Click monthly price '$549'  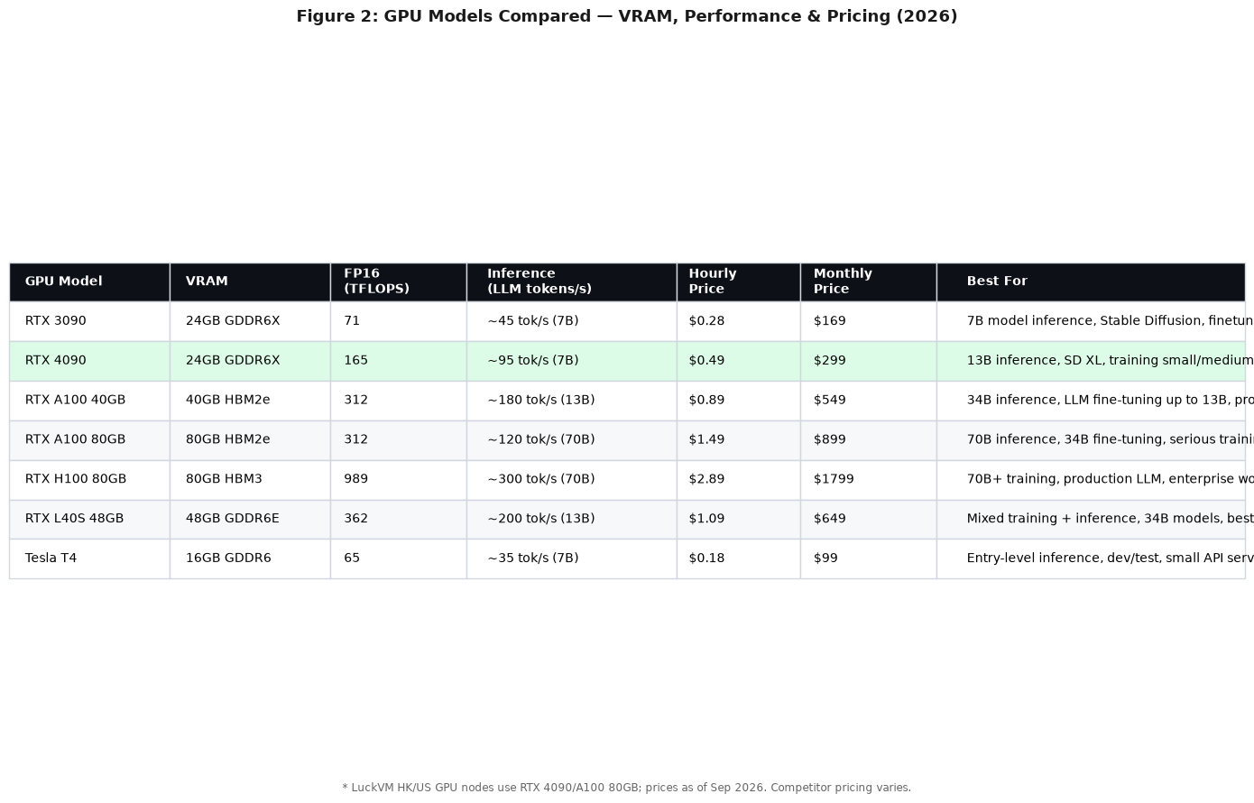click(868, 401)
